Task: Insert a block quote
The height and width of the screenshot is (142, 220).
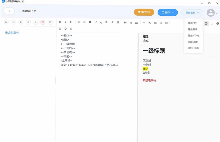Action: coord(125,23)
